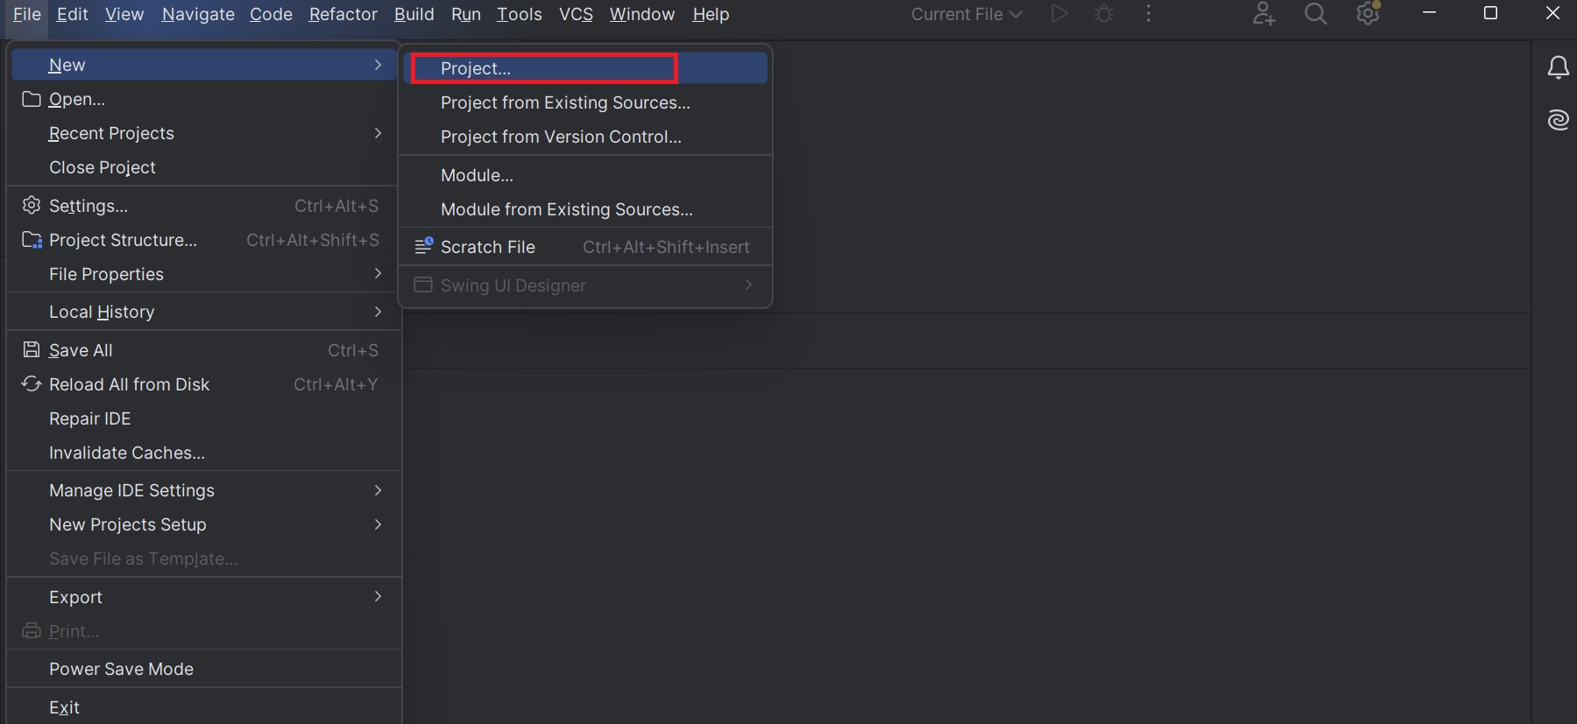Toggle Power Save Mode
Image resolution: width=1577 pixels, height=724 pixels.
pyautogui.click(x=121, y=669)
